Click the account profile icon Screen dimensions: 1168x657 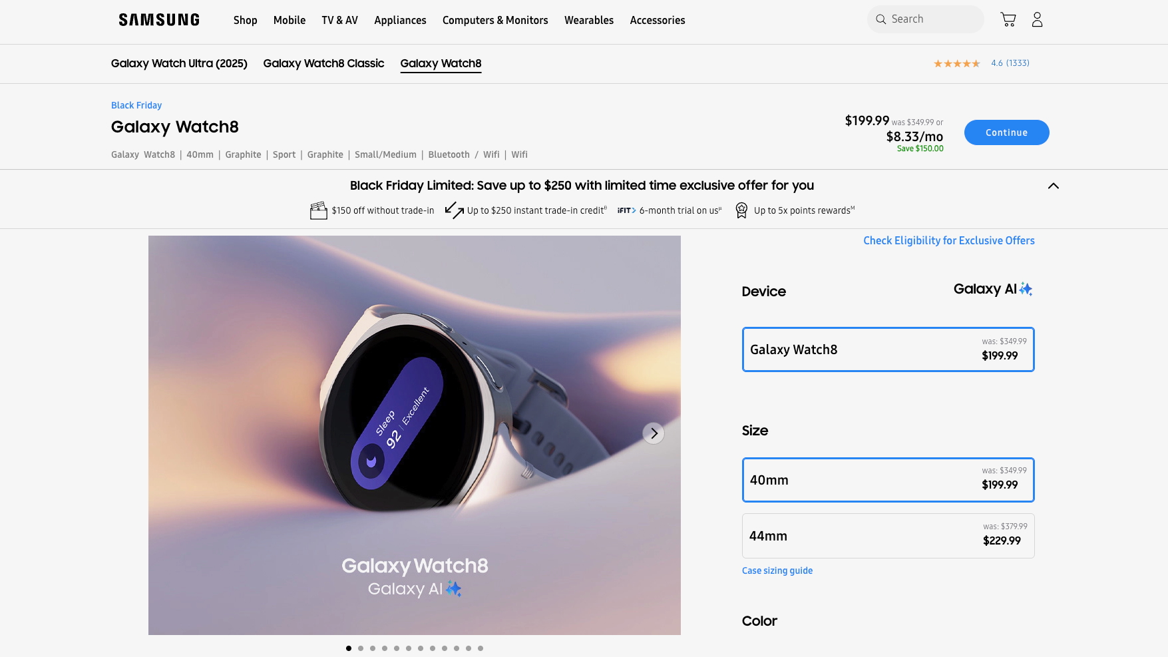1037,19
